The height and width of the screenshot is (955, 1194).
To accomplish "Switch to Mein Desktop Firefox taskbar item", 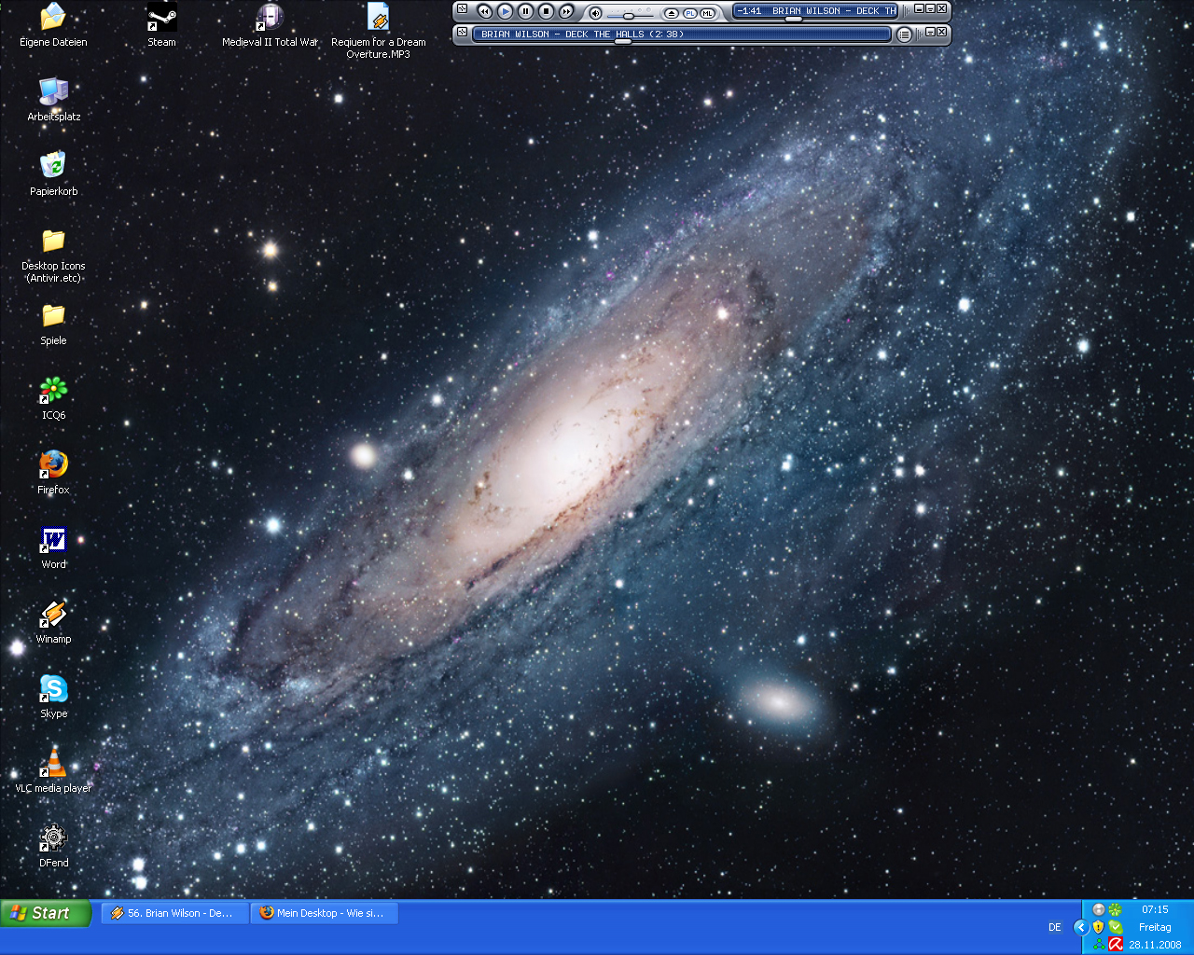I will click(x=324, y=913).
